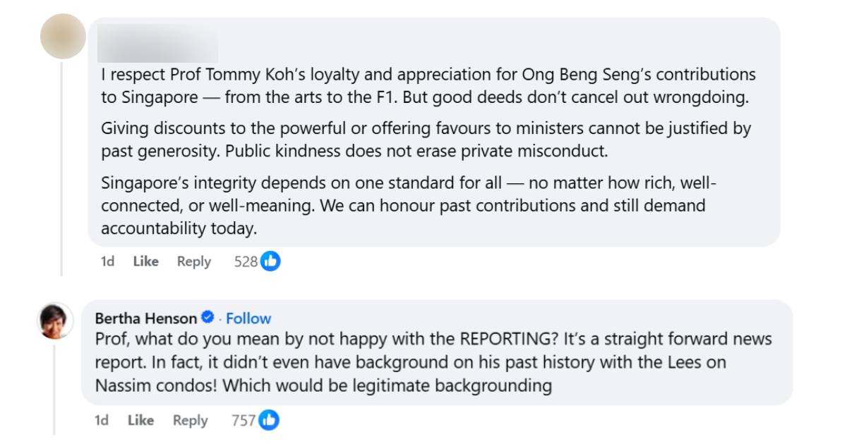Open the 1d timestamp on Bertha Henson's comment
This screenshot has height=444, width=847.
(x=102, y=421)
